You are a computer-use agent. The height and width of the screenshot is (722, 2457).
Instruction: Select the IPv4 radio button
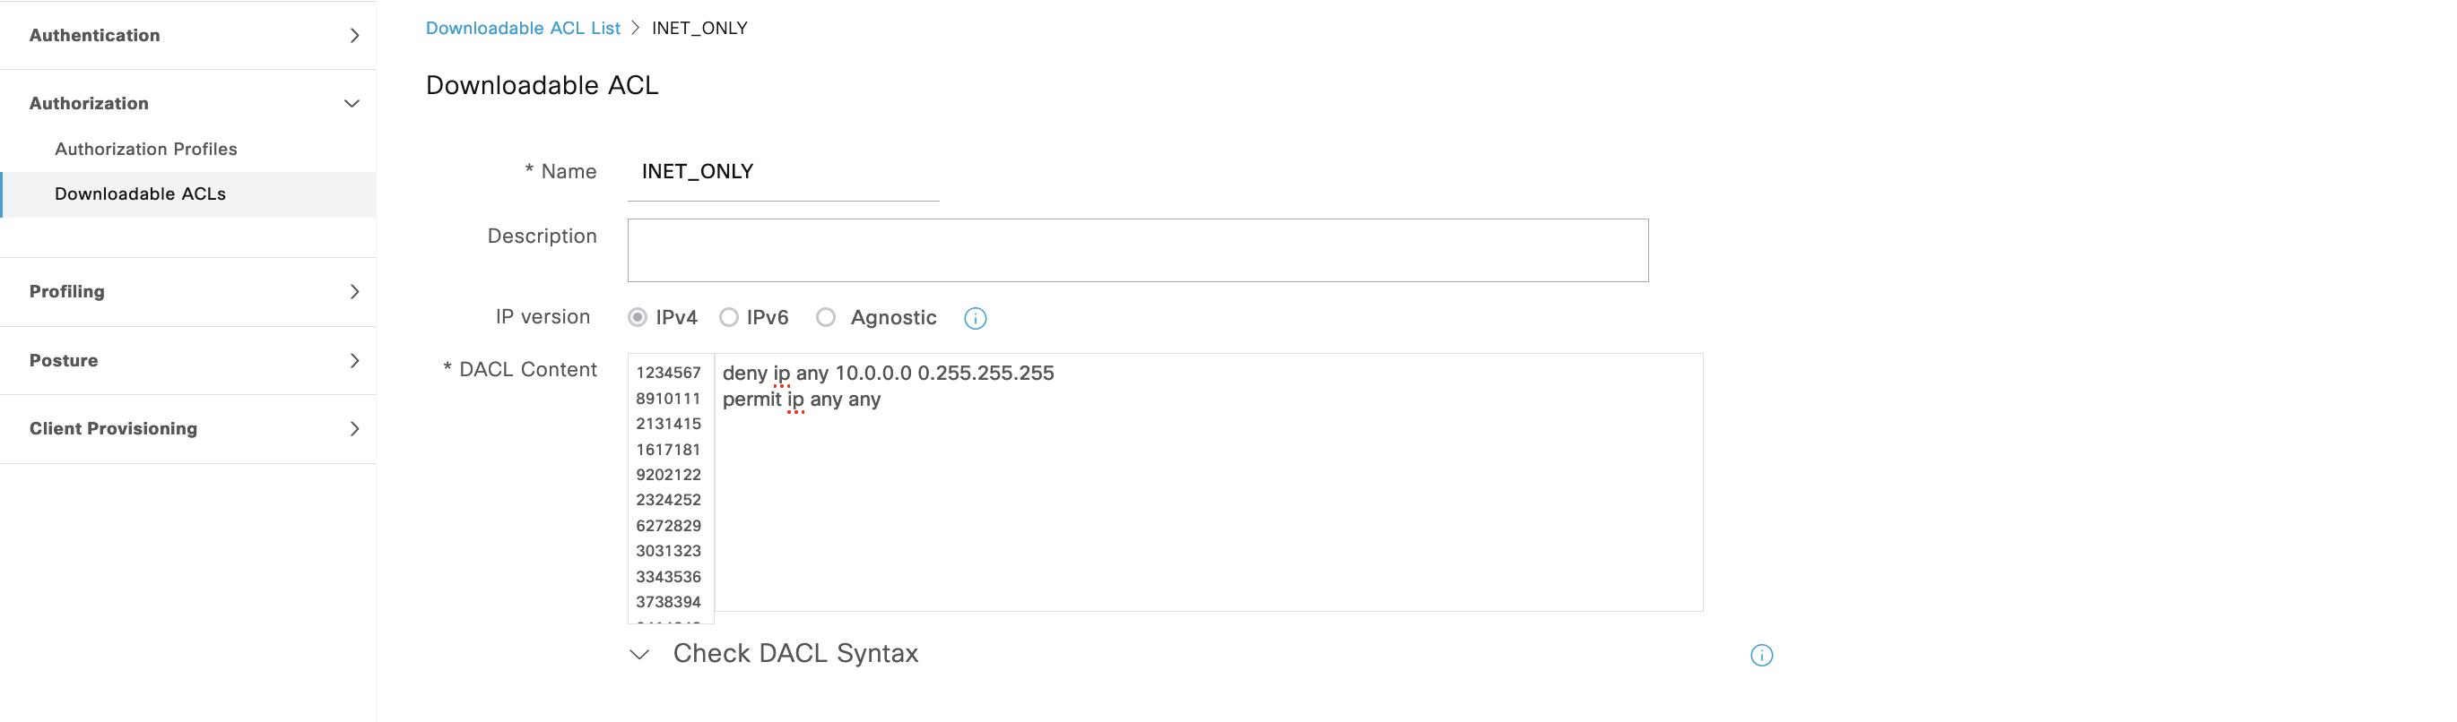(x=638, y=317)
